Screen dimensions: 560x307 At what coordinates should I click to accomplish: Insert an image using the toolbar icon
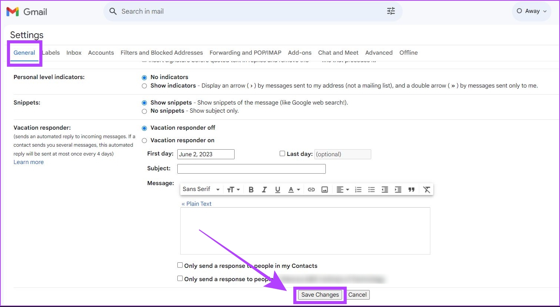324,189
